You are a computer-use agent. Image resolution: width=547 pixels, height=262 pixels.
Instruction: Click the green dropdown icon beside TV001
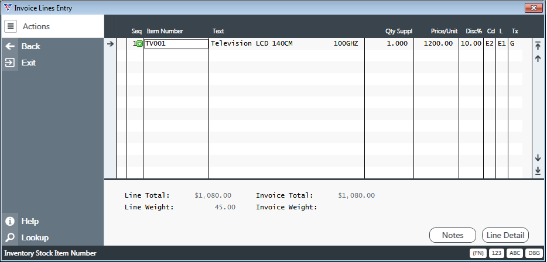139,44
